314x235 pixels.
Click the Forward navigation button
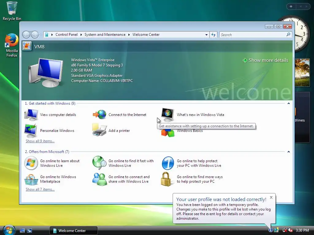[x=35, y=35]
